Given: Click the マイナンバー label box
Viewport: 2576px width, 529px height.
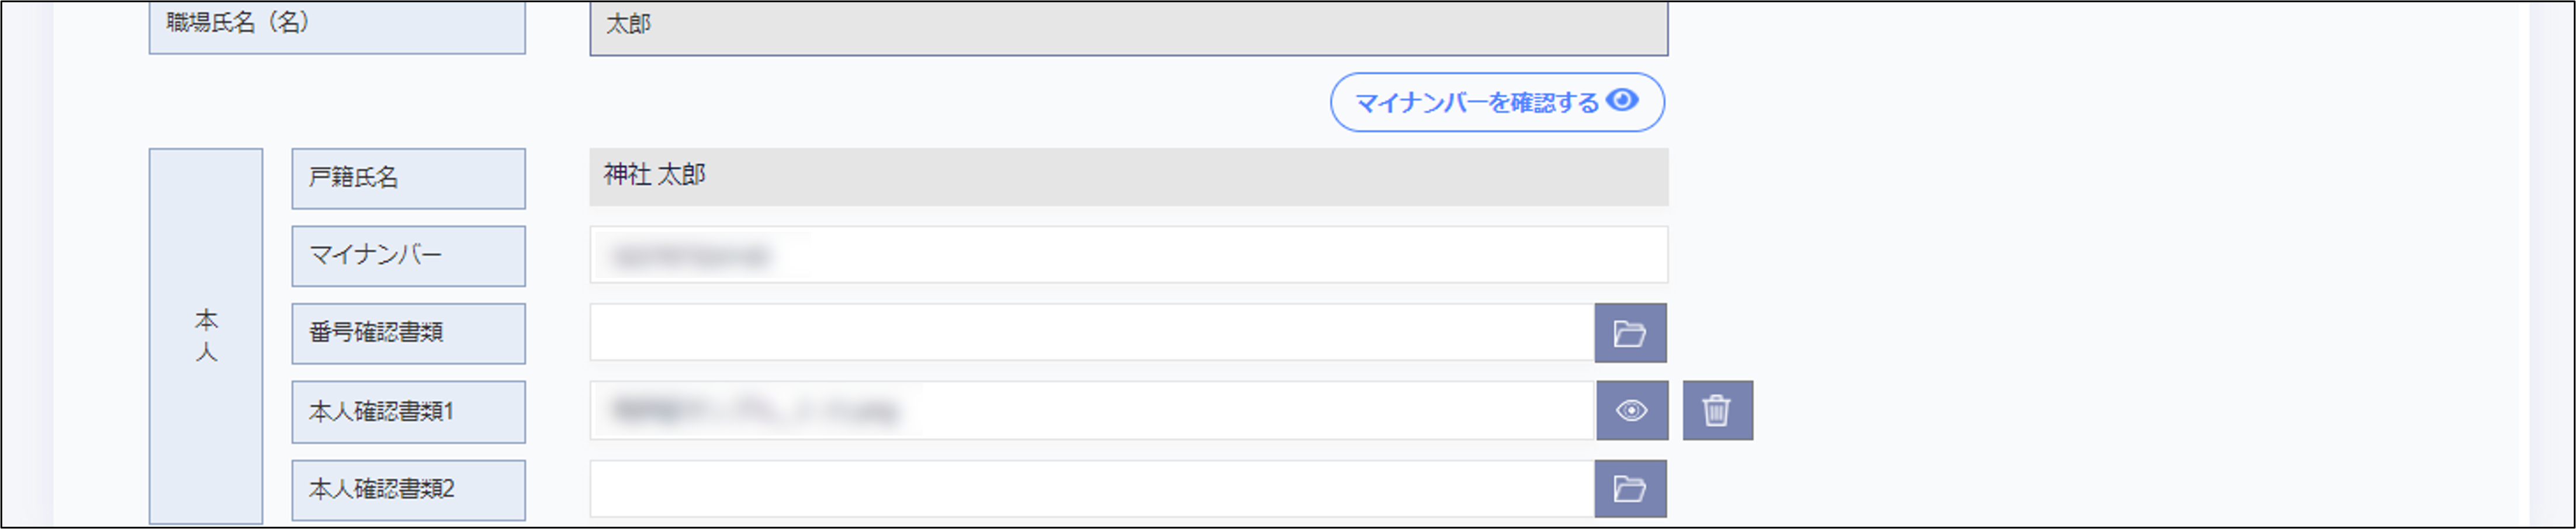Looking at the screenshot, I should coord(408,256).
